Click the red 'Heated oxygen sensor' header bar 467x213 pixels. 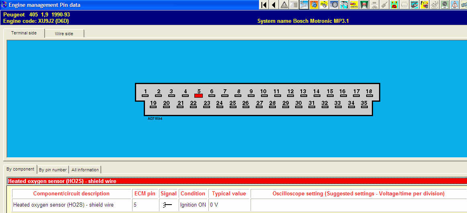(x=237, y=181)
